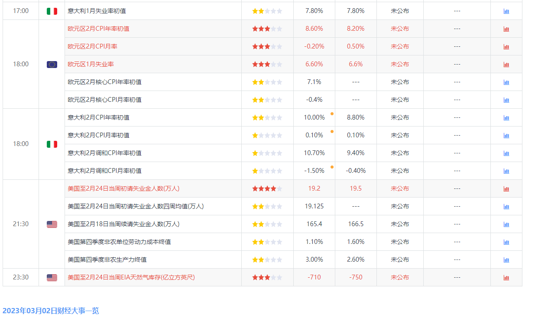Open 美国至2月24日当周EIA天然气库存 indicator
Image resolution: width=535 pixels, height=318 pixels.
coord(132,277)
